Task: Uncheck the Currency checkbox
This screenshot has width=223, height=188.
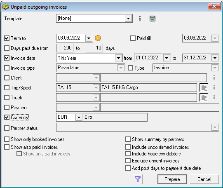Action: pos(7,117)
